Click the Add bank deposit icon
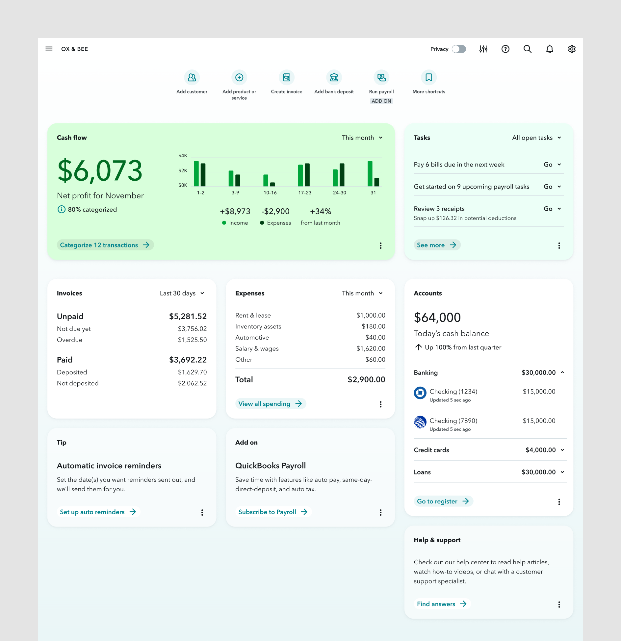This screenshot has width=621, height=641. [334, 78]
